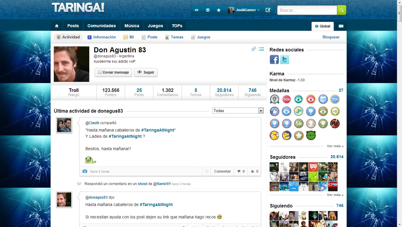Open the Twitter social network icon
Viewport: 402px width, 227px height.
[x=285, y=59]
